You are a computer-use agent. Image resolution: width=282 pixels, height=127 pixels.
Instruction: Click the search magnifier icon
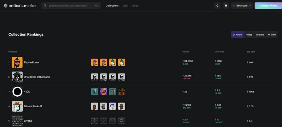tap(45, 6)
